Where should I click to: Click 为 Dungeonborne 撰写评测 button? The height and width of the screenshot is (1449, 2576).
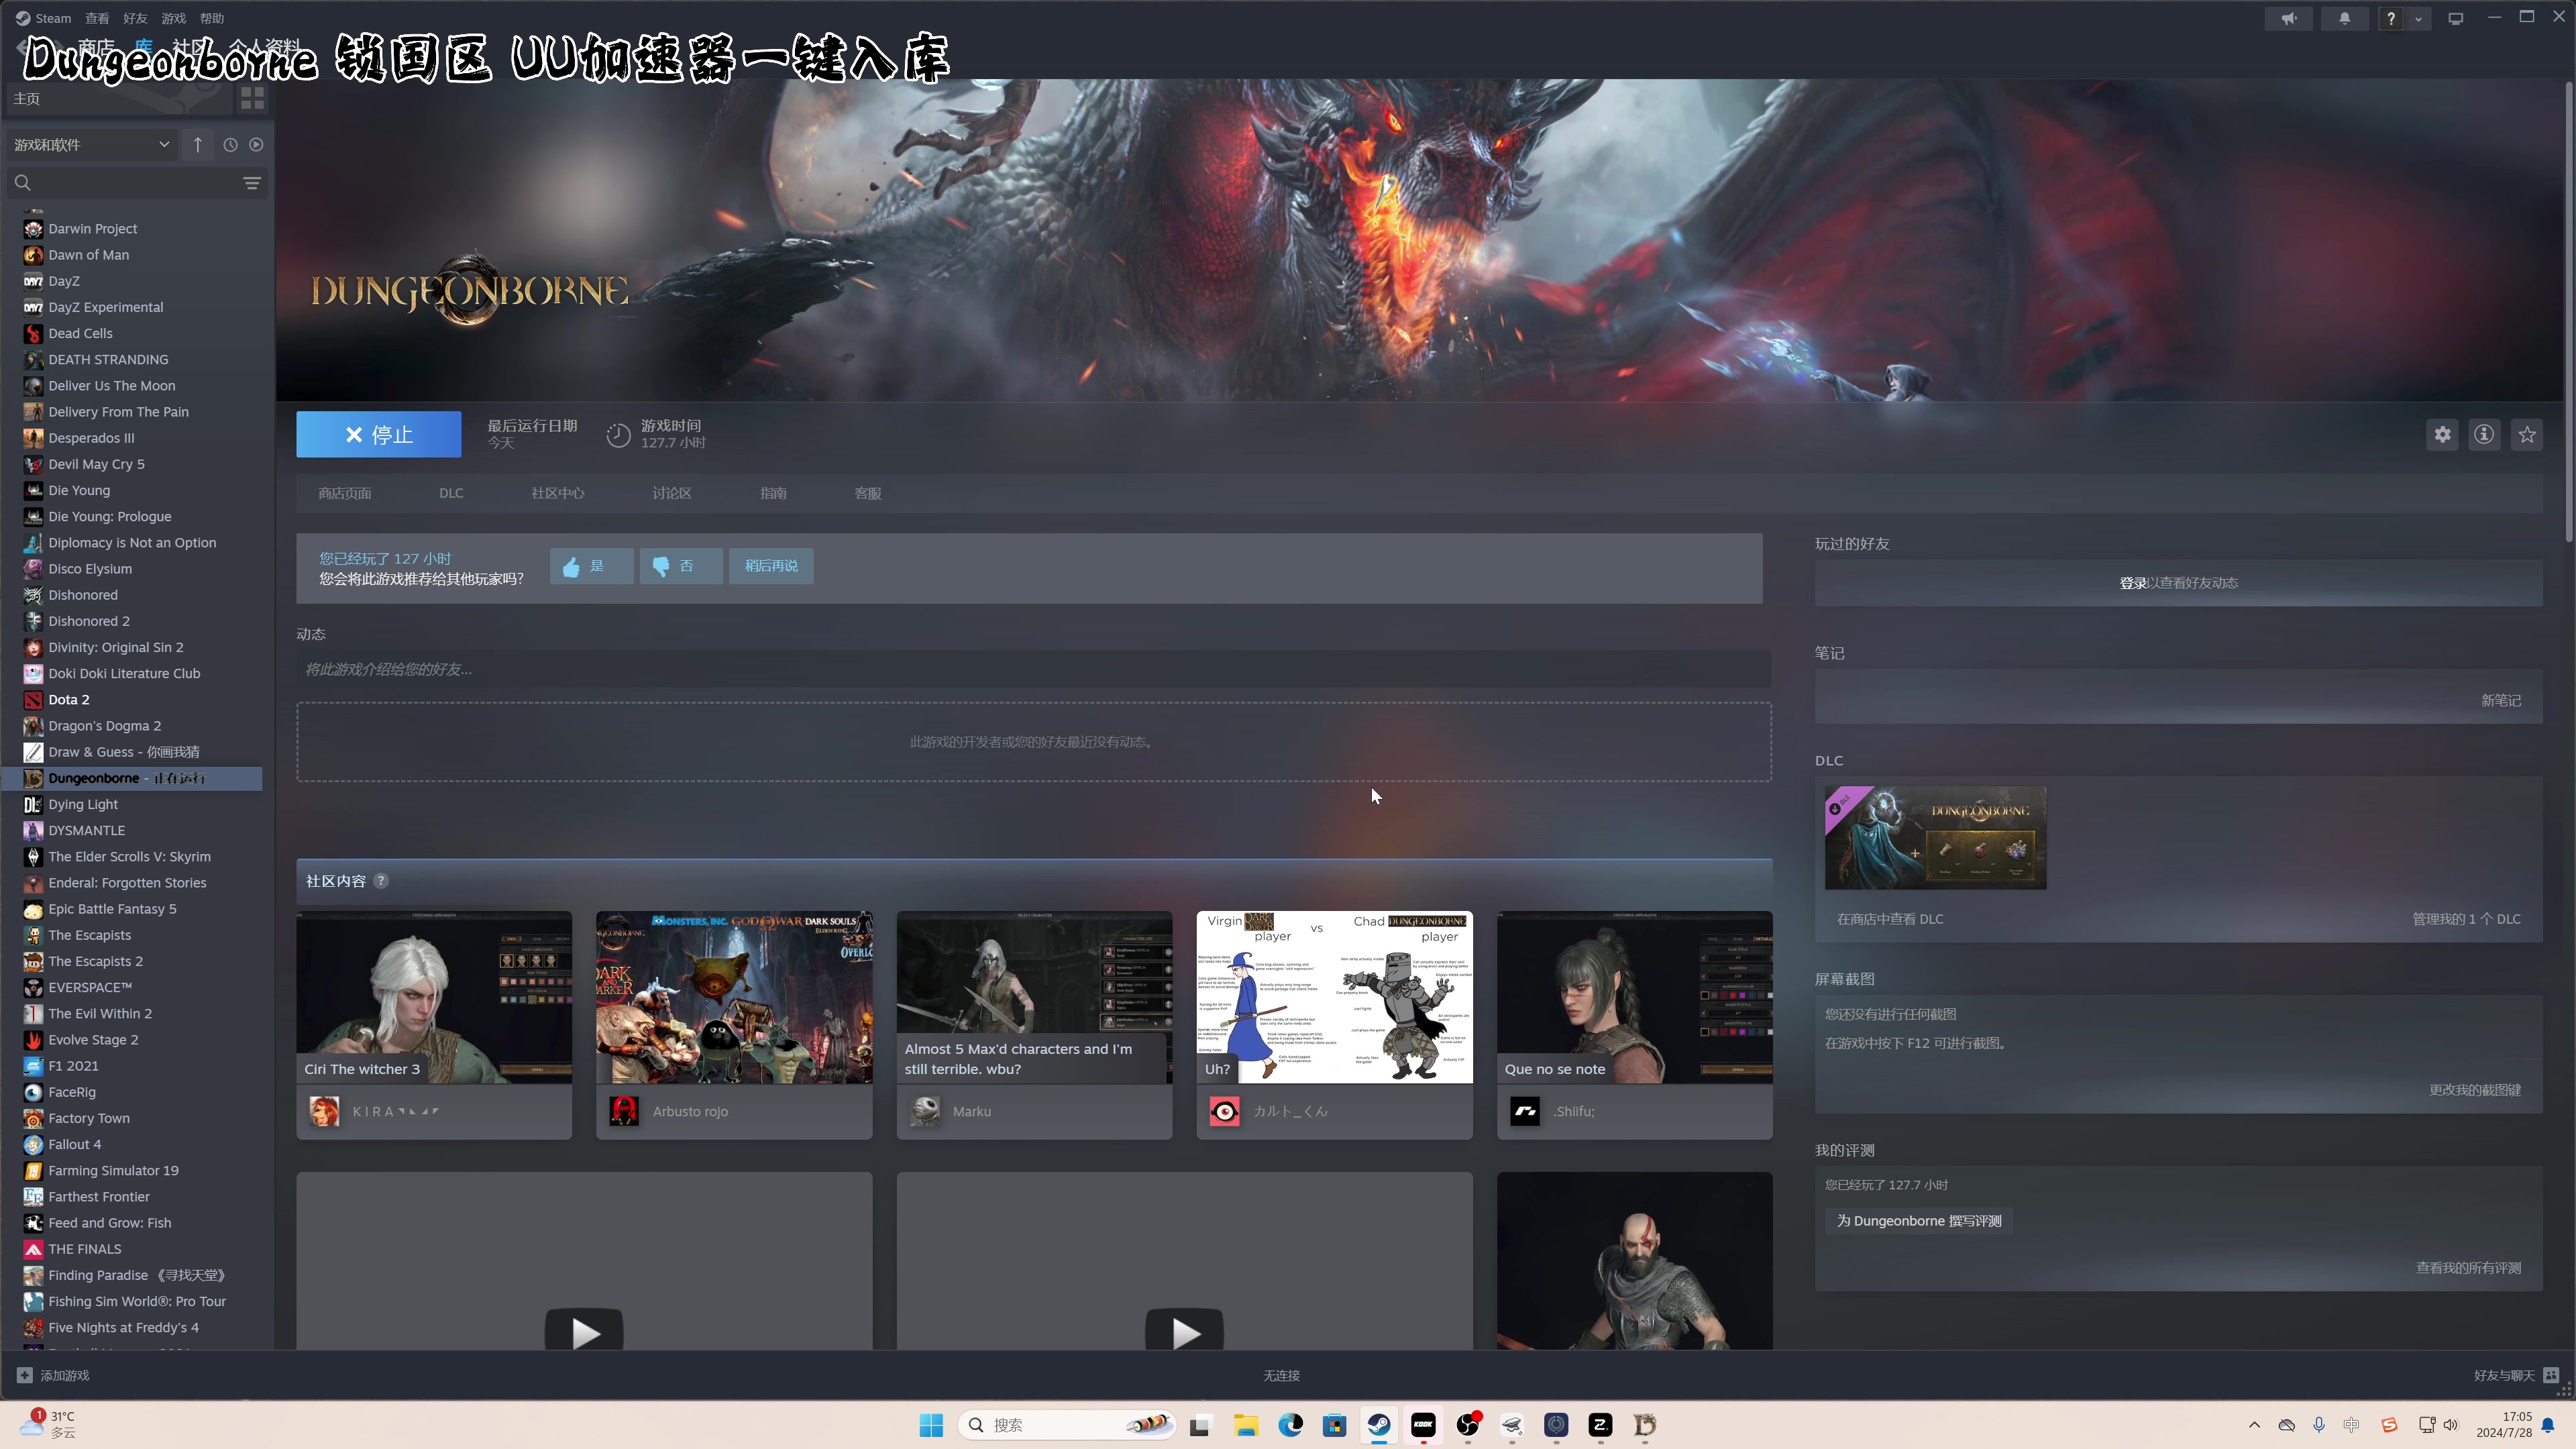click(1919, 1221)
